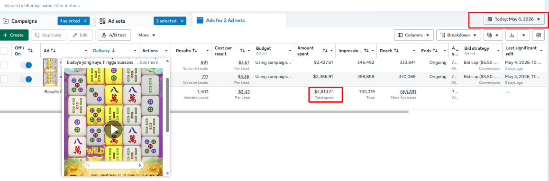Click the Duplicate button
The image size is (549, 181).
tap(48, 35)
